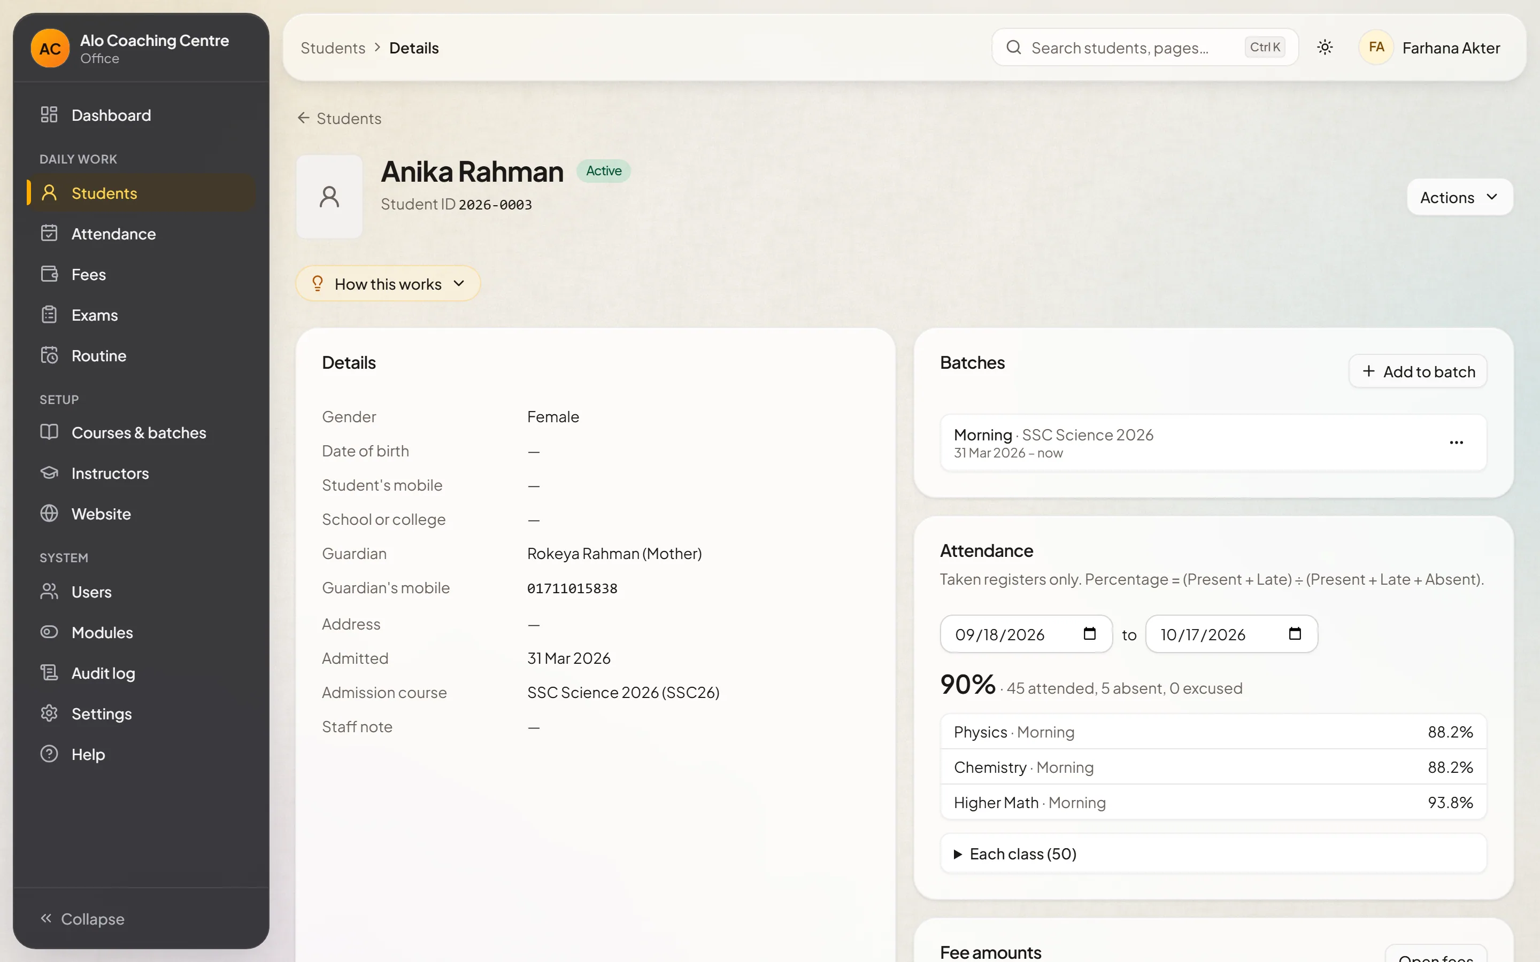
Task: Open the three-dot menu for Morning batch
Action: [x=1456, y=443]
